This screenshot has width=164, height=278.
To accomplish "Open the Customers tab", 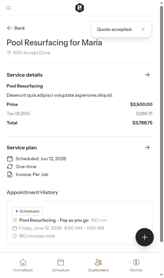I will [x=98, y=265].
